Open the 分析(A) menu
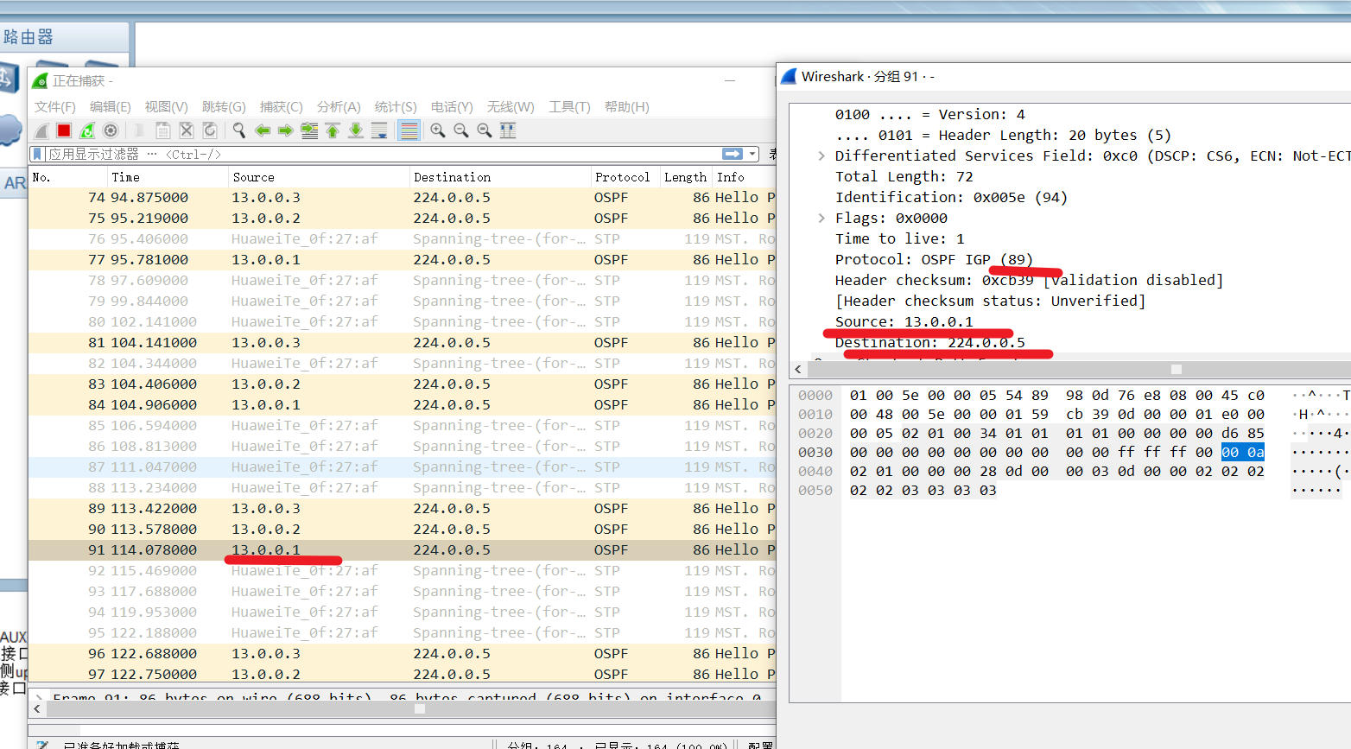Viewport: 1351px width, 749px height. pos(339,106)
